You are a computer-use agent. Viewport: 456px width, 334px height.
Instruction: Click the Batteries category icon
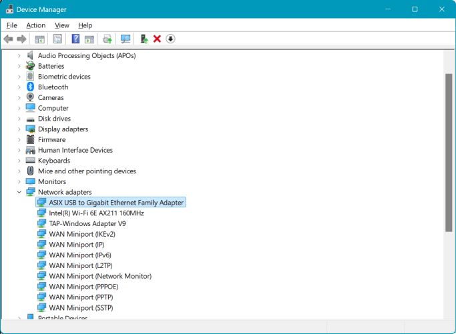point(30,66)
